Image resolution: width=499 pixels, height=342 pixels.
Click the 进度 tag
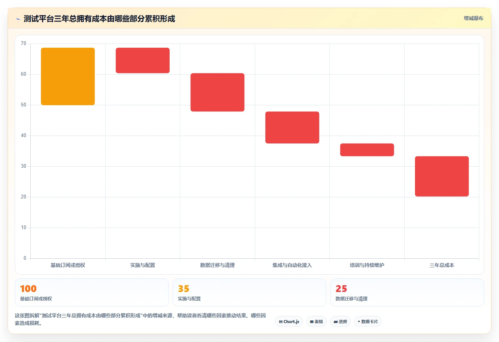click(x=340, y=322)
